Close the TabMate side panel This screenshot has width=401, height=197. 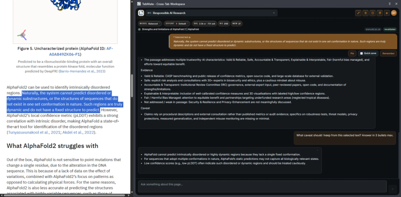tap(396, 4)
